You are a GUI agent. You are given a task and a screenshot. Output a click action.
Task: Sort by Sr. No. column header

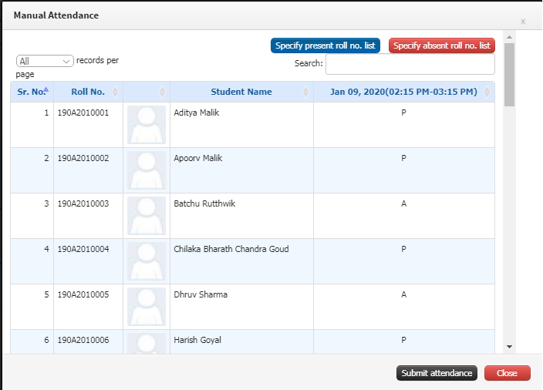pos(32,92)
